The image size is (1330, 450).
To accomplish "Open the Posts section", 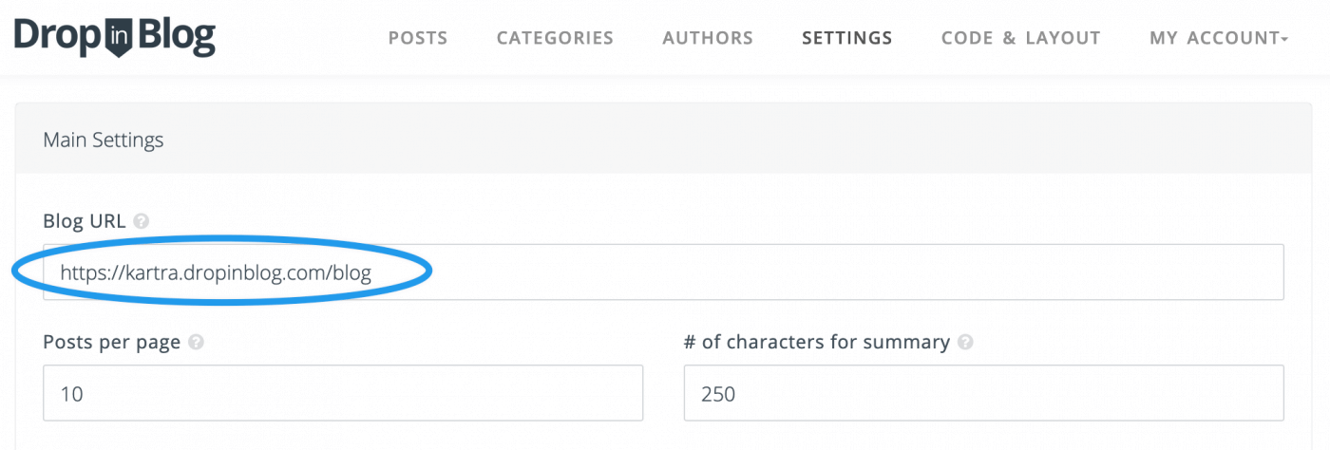I will (418, 38).
